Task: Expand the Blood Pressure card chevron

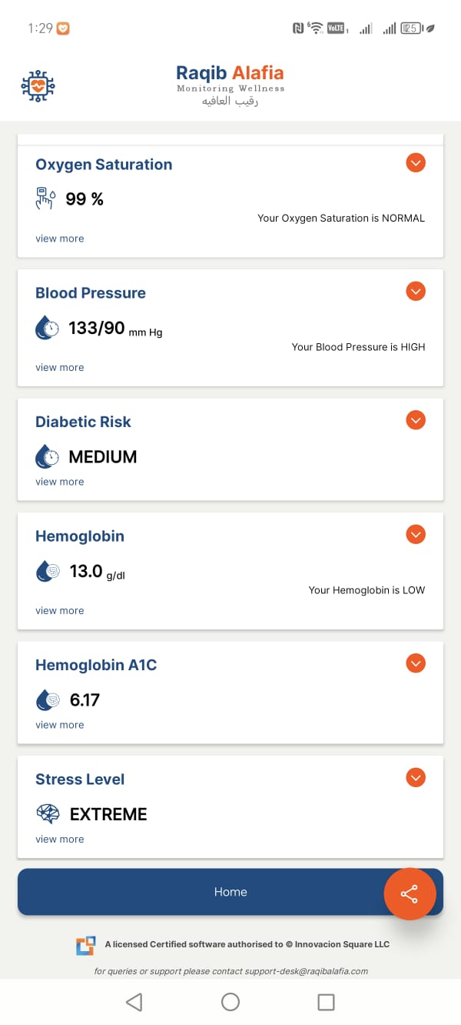Action: point(416,291)
